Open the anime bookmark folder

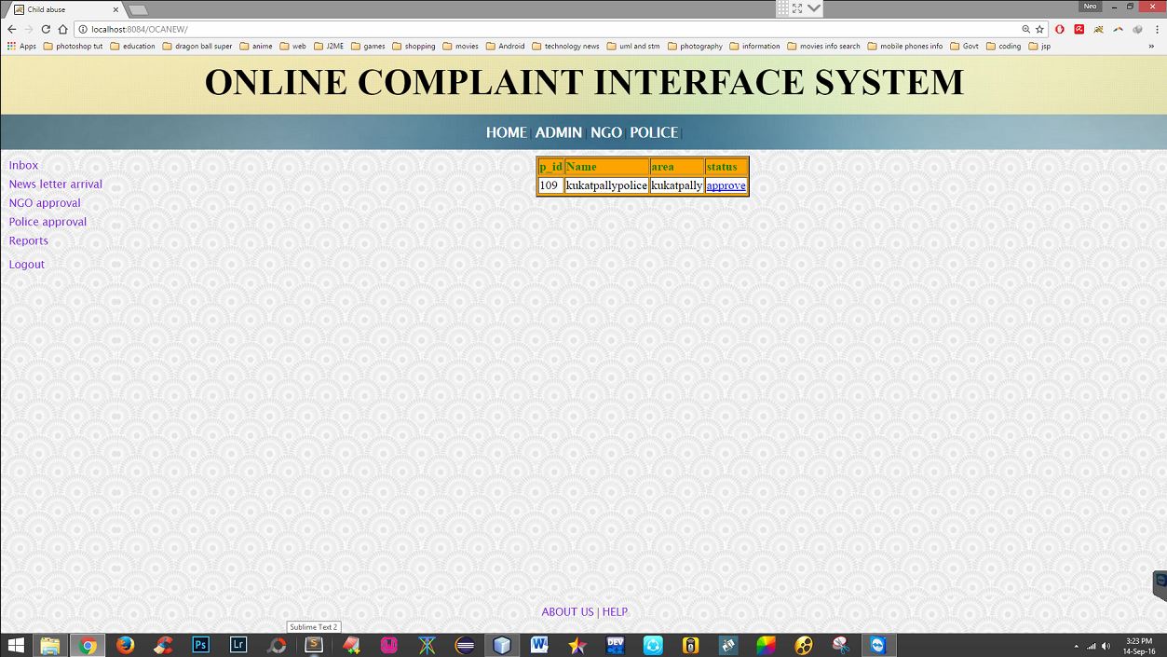point(256,46)
